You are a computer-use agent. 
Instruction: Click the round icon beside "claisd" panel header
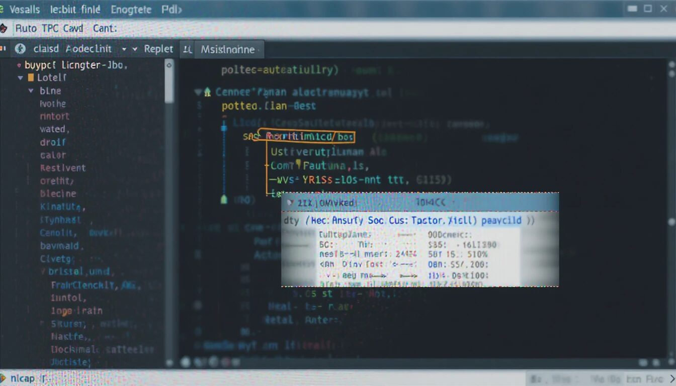(x=20, y=49)
